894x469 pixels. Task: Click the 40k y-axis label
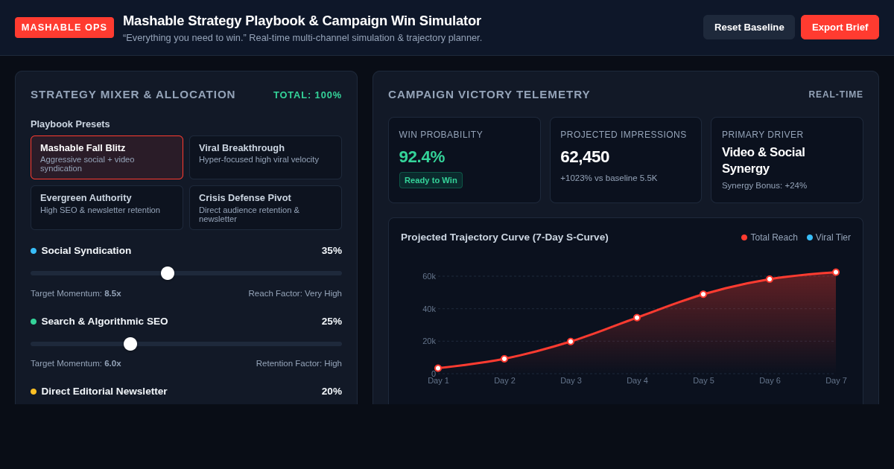429,309
